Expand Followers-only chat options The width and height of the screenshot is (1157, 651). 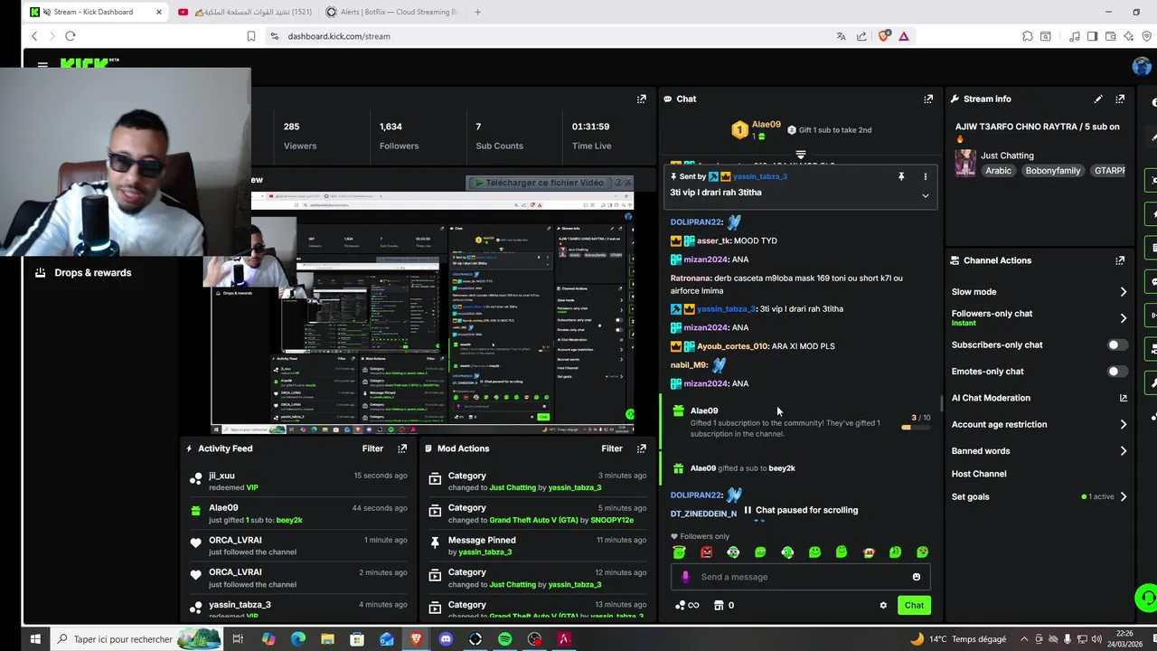pos(1123,318)
